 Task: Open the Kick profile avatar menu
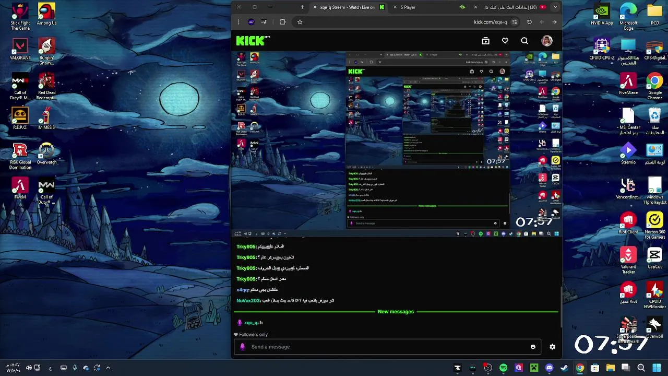pyautogui.click(x=546, y=41)
